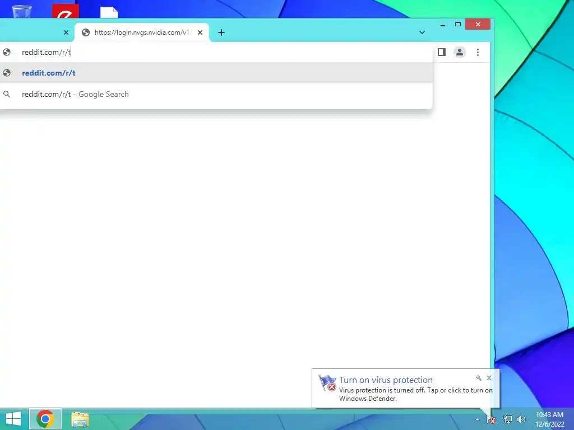Click the search magnifier icon in suggestions
This screenshot has width=574, height=430.
point(7,94)
